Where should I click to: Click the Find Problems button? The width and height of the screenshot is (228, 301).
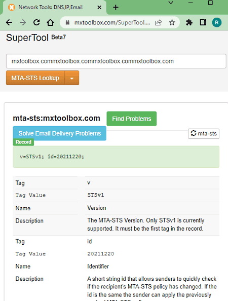(131, 119)
